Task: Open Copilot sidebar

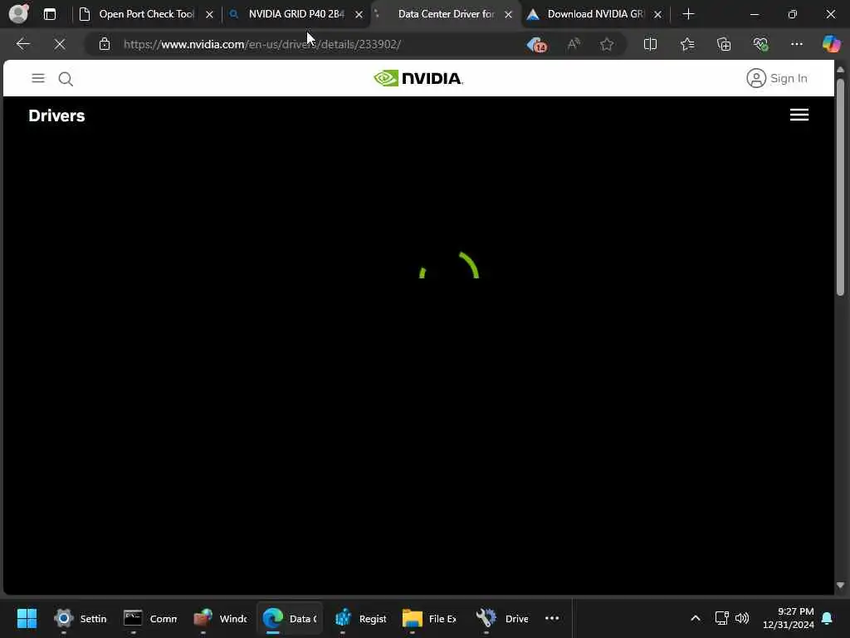Action: pos(831,44)
